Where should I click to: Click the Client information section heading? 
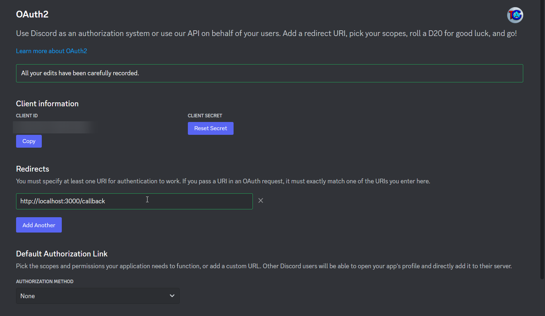tap(47, 104)
